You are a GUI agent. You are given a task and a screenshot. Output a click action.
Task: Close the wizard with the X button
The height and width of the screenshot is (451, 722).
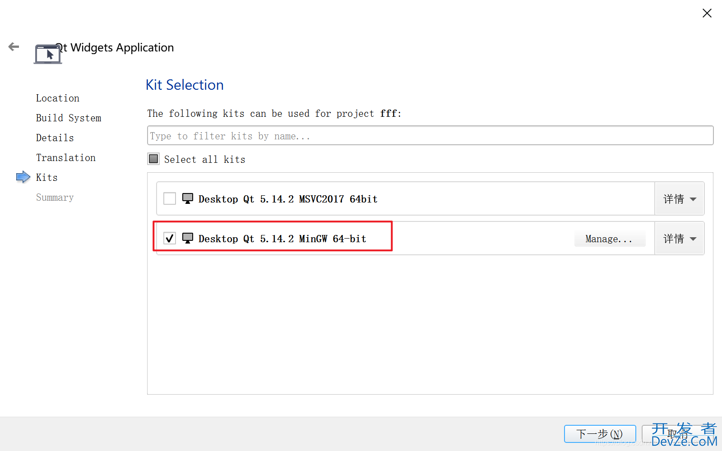[707, 13]
